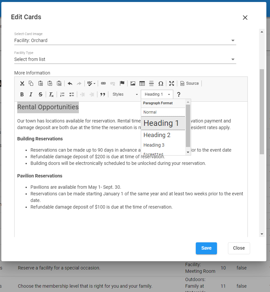Toggle Bold formatting
The width and height of the screenshot is (270, 292).
click(x=22, y=94)
